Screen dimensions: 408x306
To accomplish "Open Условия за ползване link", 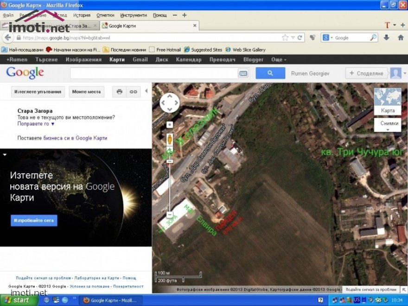I will pyautogui.click(x=89, y=287).
